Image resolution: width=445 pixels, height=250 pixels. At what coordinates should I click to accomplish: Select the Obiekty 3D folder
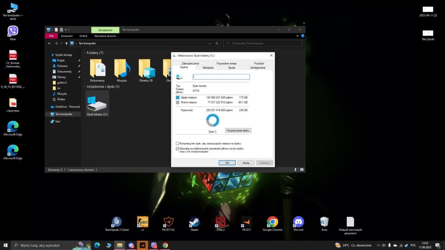pos(146,71)
